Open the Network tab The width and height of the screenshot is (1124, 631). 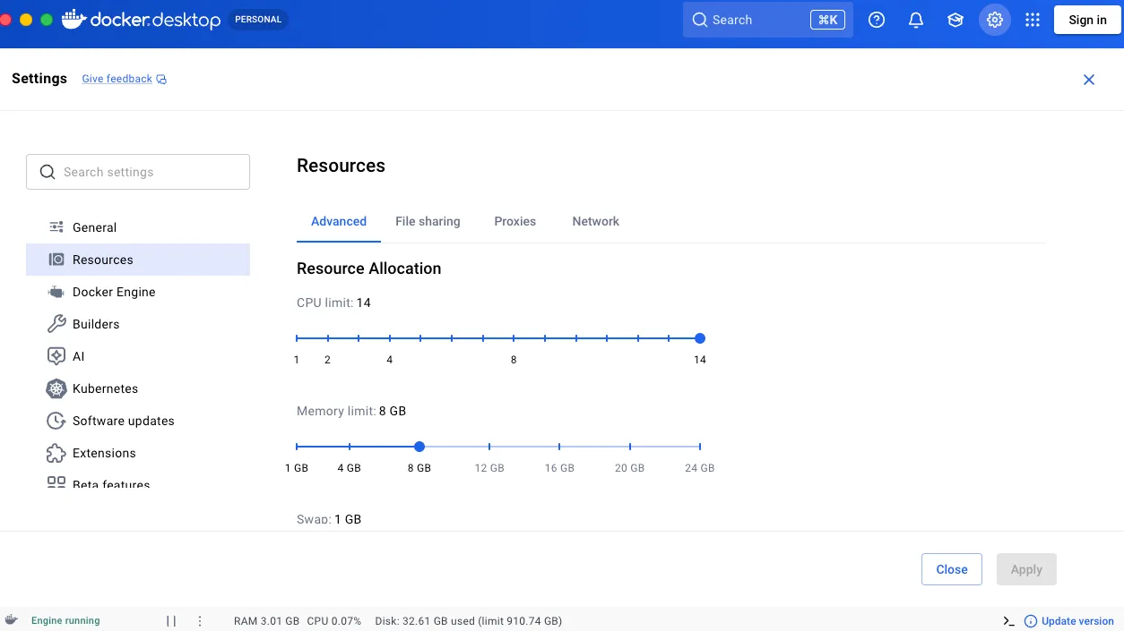[596, 221]
